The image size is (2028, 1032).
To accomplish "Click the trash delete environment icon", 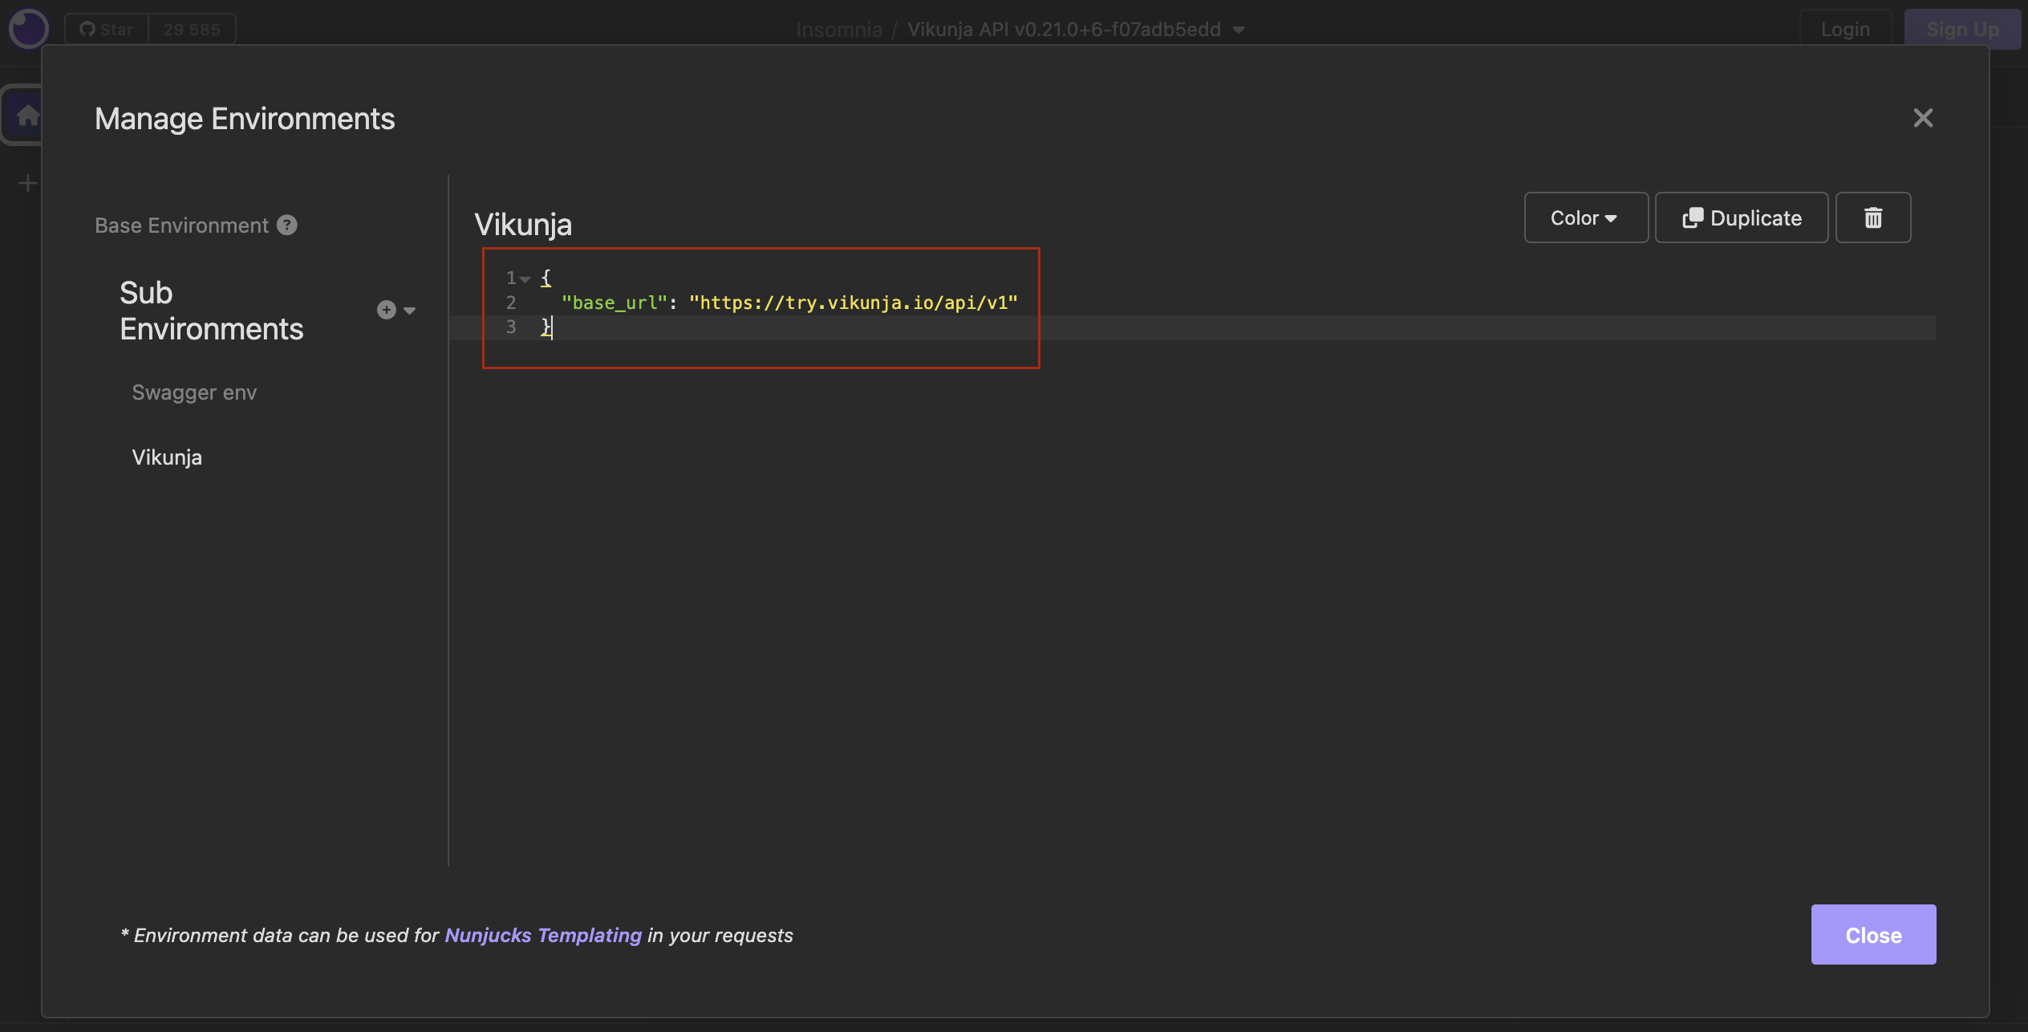I will (1872, 217).
